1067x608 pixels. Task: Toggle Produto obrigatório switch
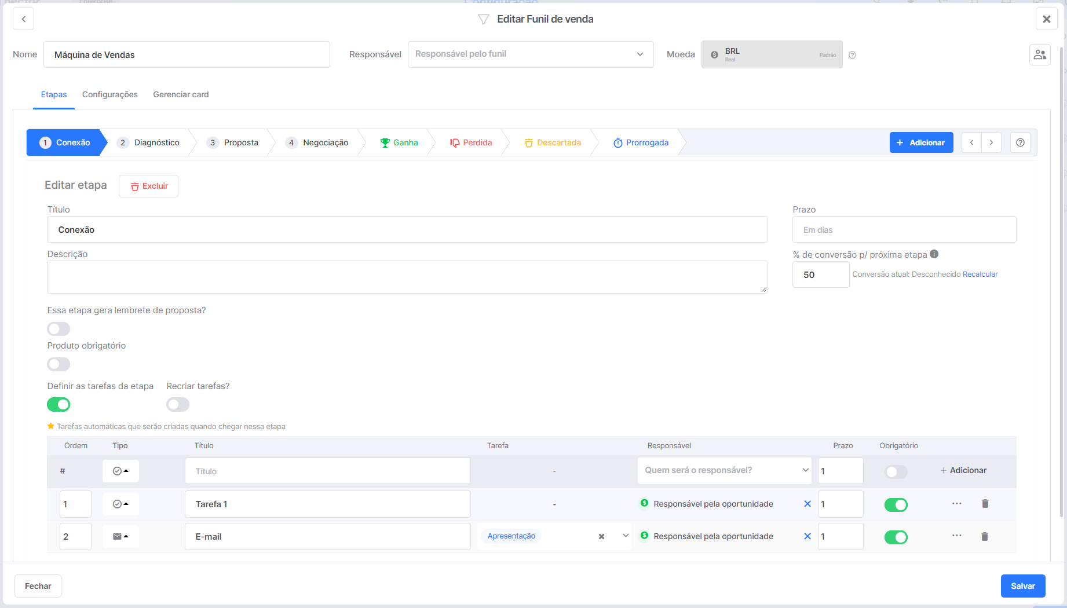coord(59,364)
